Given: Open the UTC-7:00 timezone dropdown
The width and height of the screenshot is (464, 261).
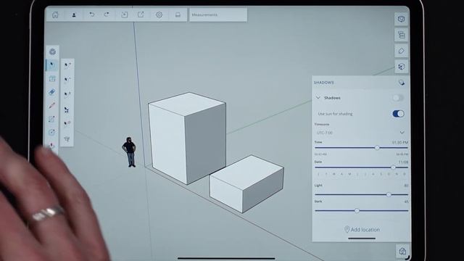Looking at the screenshot, I should [360, 133].
